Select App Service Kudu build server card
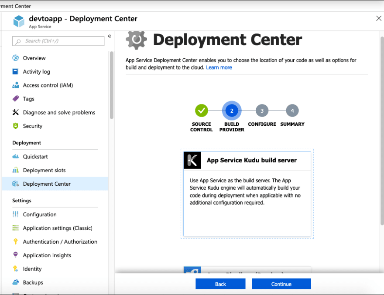This screenshot has height=295, width=384. click(247, 194)
